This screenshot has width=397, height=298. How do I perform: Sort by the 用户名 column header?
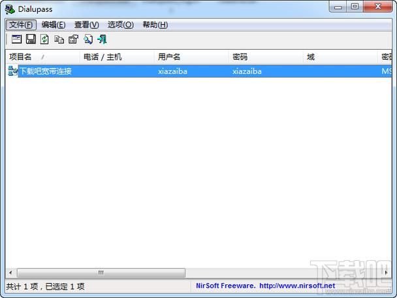(x=191, y=57)
